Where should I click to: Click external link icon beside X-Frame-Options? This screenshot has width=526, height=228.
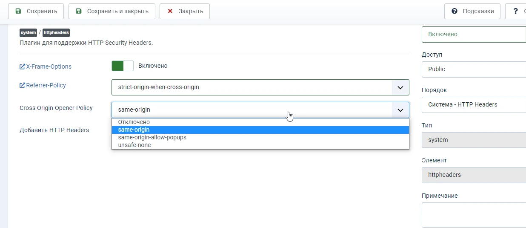click(x=23, y=66)
